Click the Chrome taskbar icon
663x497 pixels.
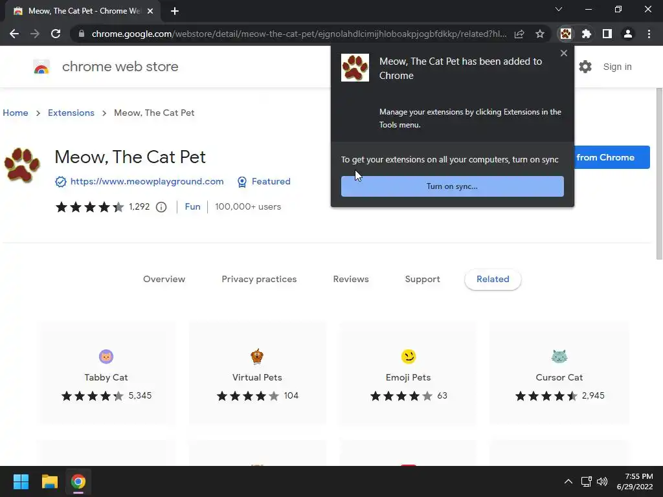point(78,481)
